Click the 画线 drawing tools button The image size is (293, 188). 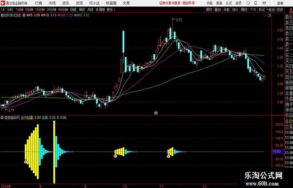click(244, 10)
